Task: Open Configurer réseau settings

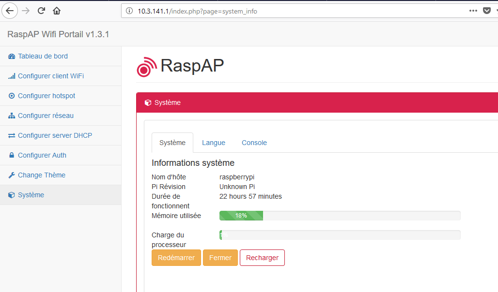Action: pyautogui.click(x=46, y=116)
